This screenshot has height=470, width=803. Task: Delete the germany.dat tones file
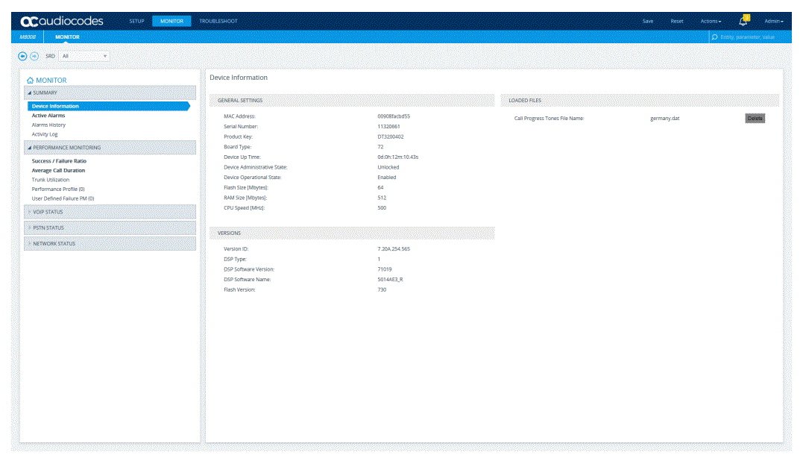(x=755, y=118)
